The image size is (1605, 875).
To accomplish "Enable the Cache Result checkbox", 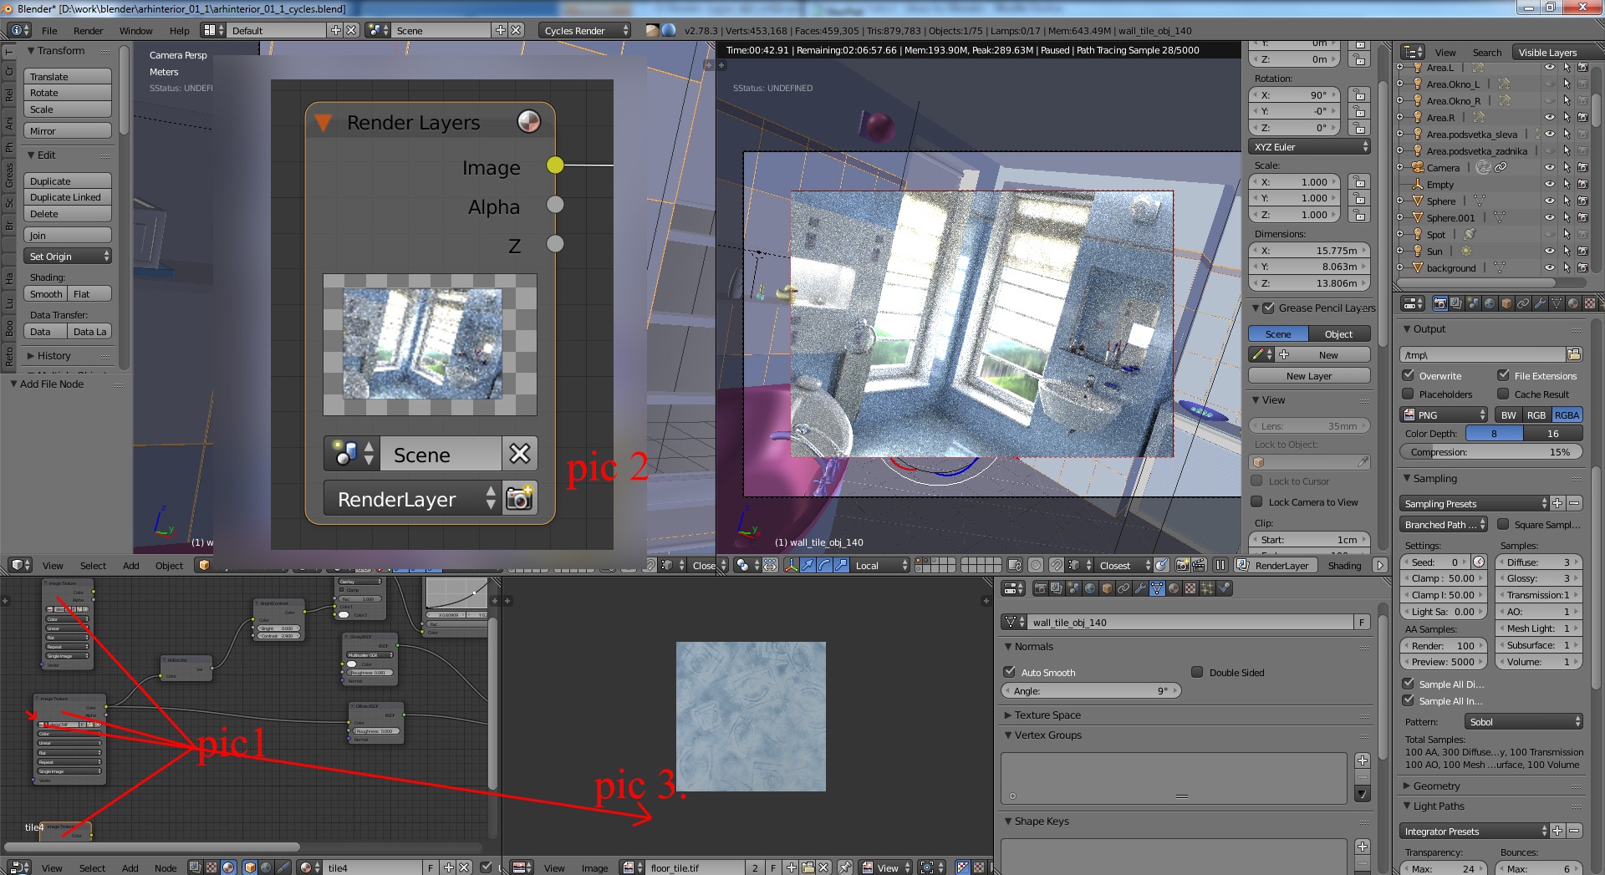I will click(1504, 394).
